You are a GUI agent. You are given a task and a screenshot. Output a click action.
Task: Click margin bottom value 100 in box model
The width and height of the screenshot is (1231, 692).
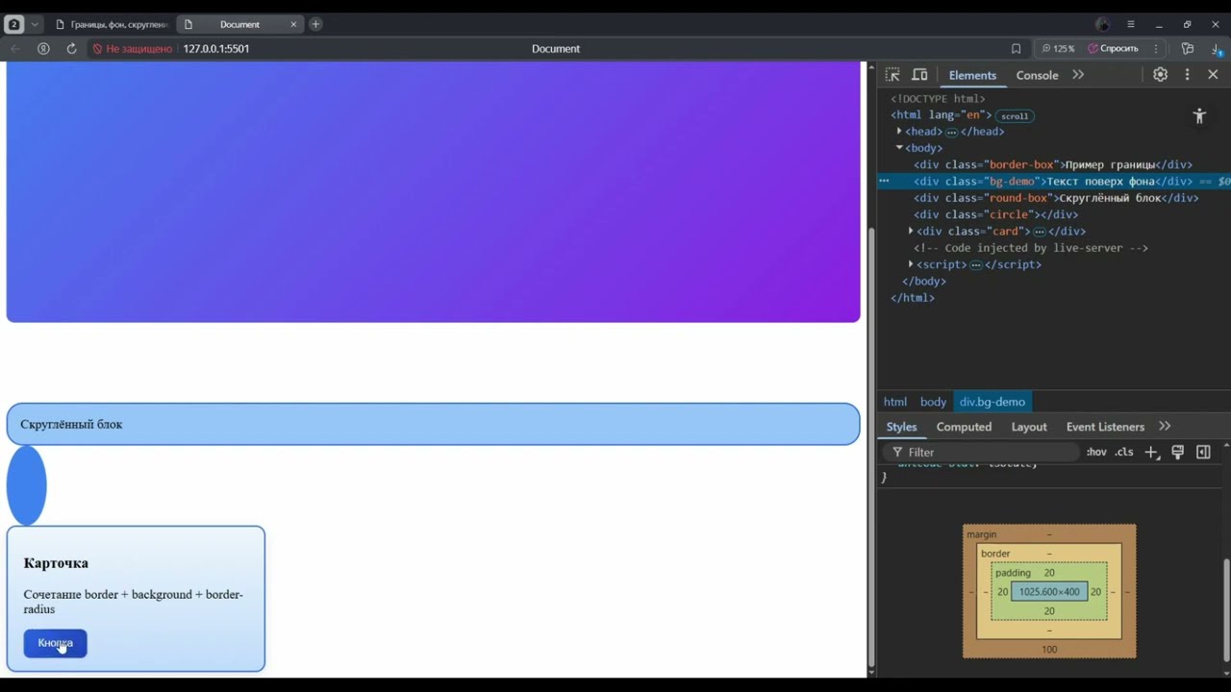click(x=1049, y=650)
